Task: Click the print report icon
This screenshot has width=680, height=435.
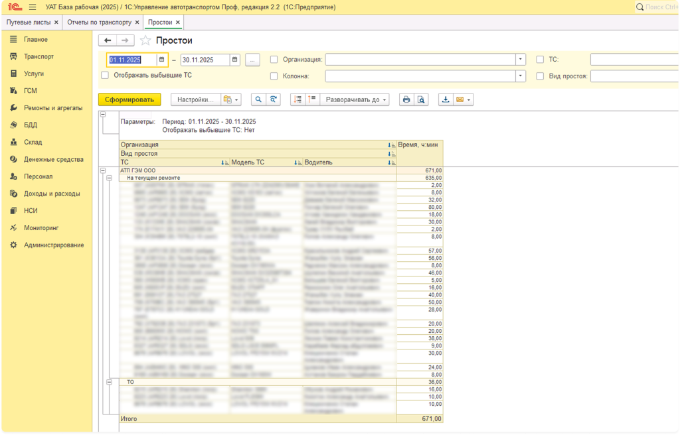Action: 406,99
